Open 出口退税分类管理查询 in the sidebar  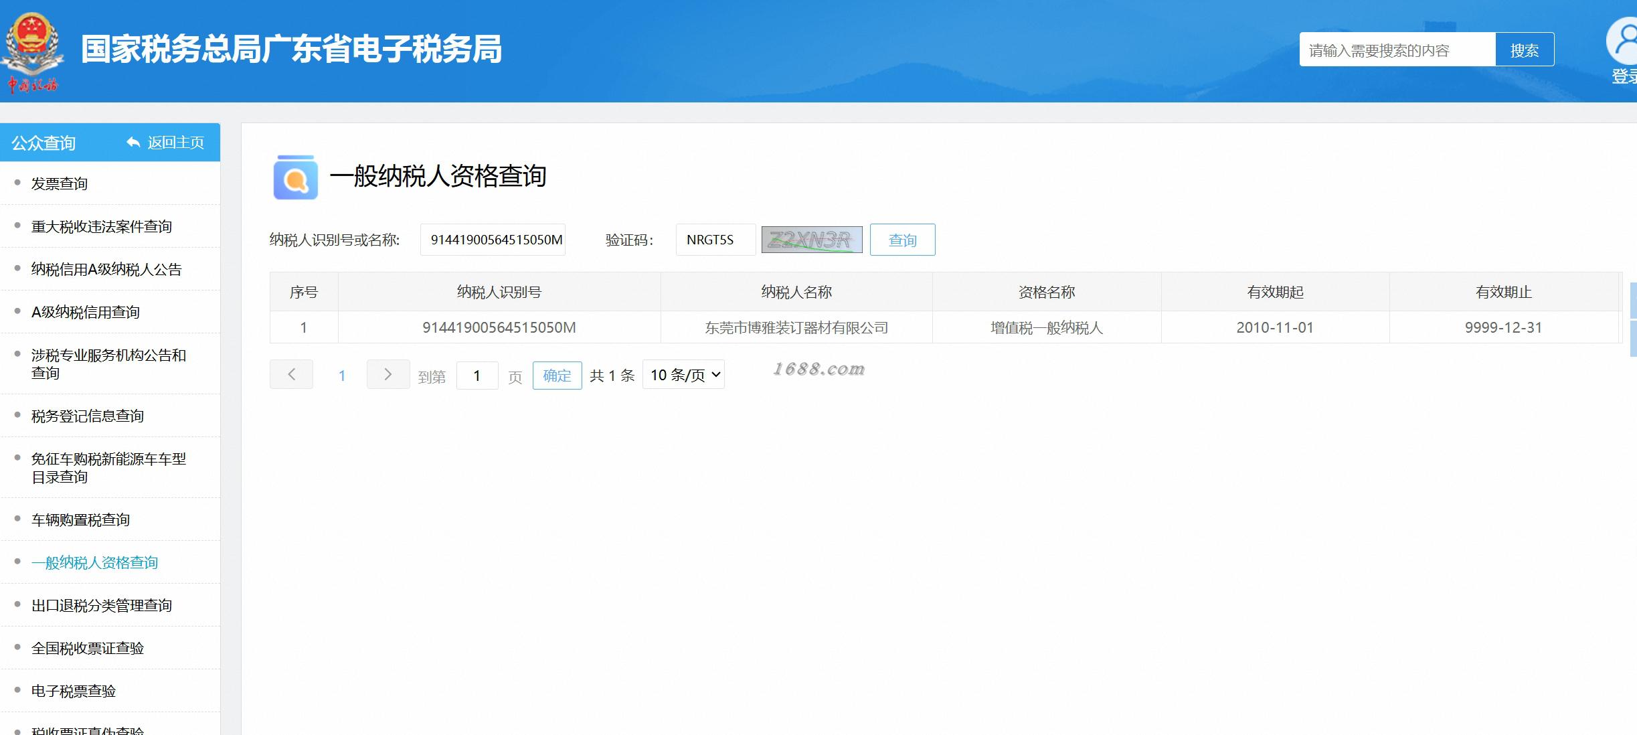(102, 605)
